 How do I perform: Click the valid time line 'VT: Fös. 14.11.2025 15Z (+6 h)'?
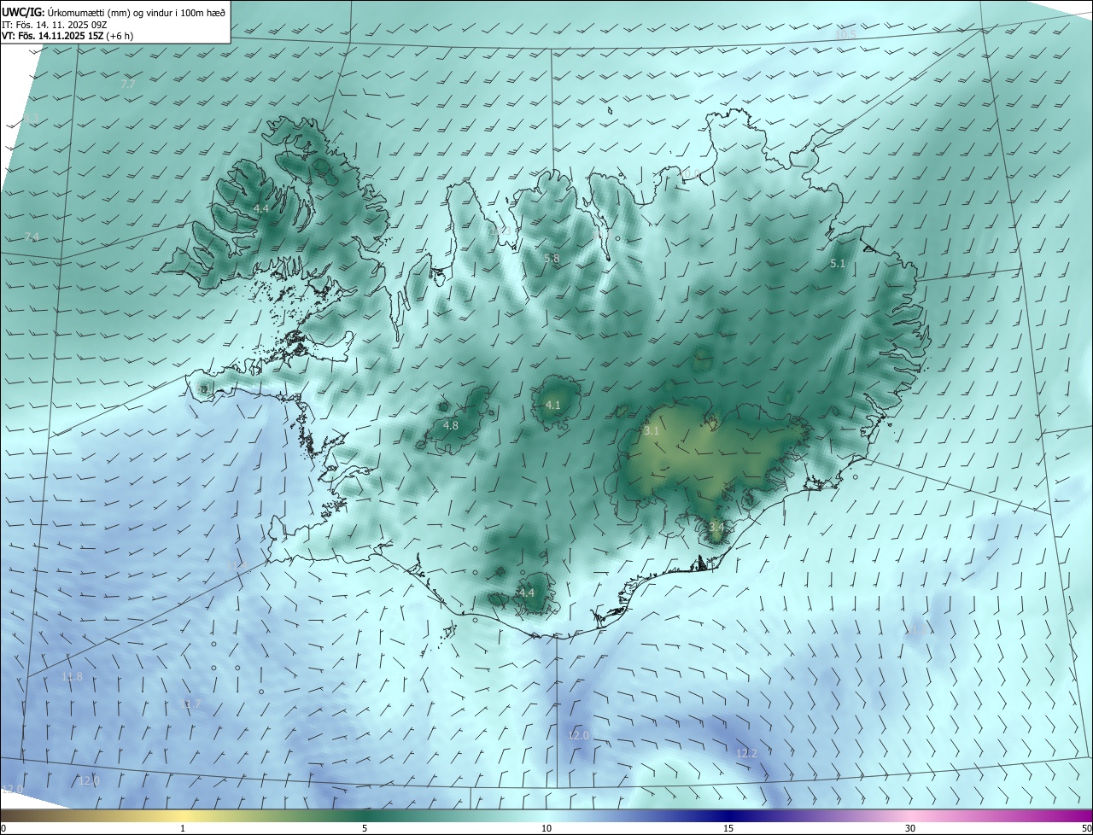point(67,36)
